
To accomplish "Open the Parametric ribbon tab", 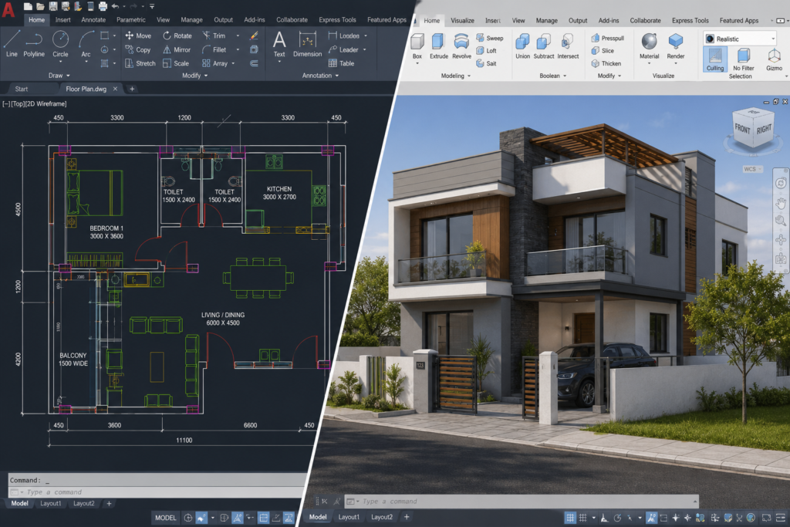I will pyautogui.click(x=131, y=19).
